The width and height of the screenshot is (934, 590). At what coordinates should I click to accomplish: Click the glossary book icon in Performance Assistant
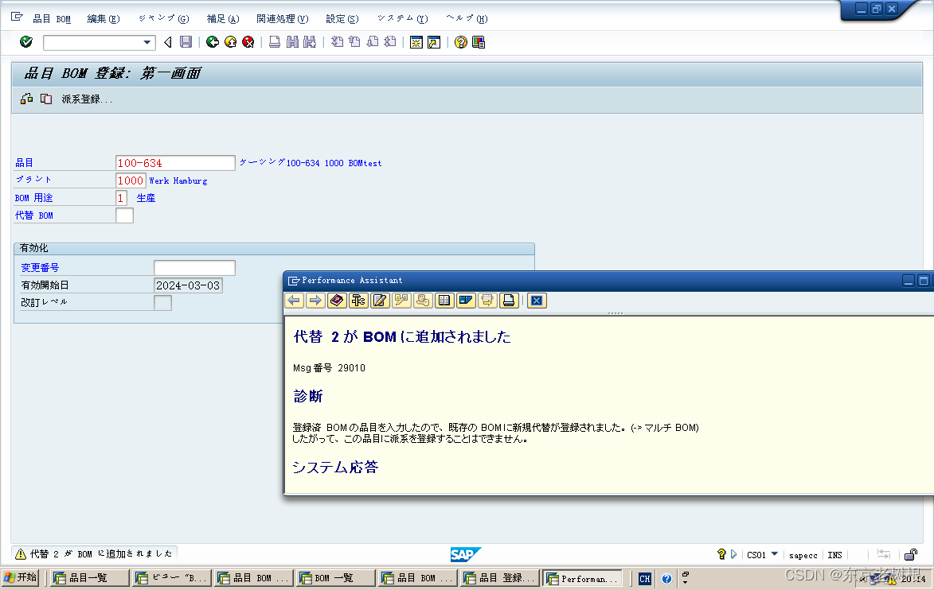[x=444, y=301]
